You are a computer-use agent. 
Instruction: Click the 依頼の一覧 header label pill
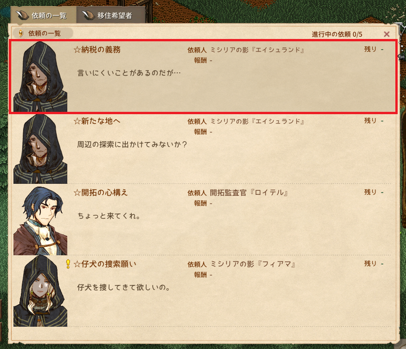tap(42, 33)
